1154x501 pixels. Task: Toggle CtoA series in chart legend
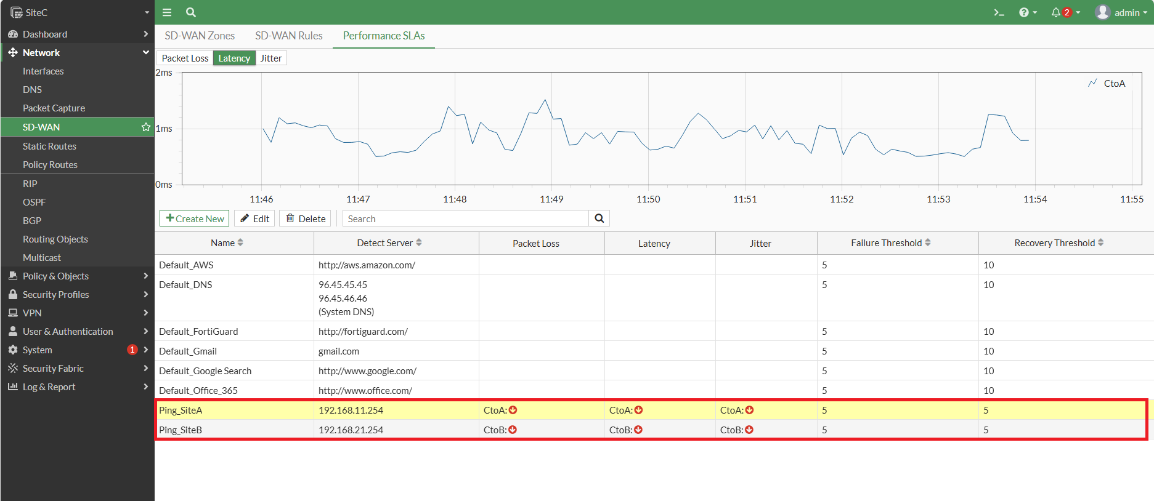(x=1107, y=83)
